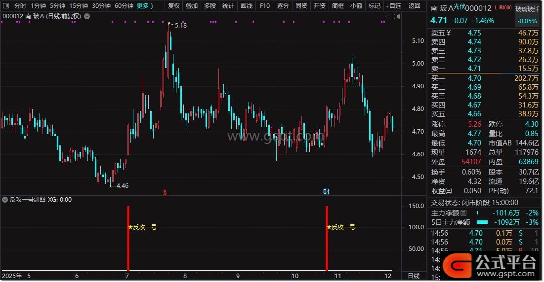Click the pin icon at toolbar's far left

(6, 6)
